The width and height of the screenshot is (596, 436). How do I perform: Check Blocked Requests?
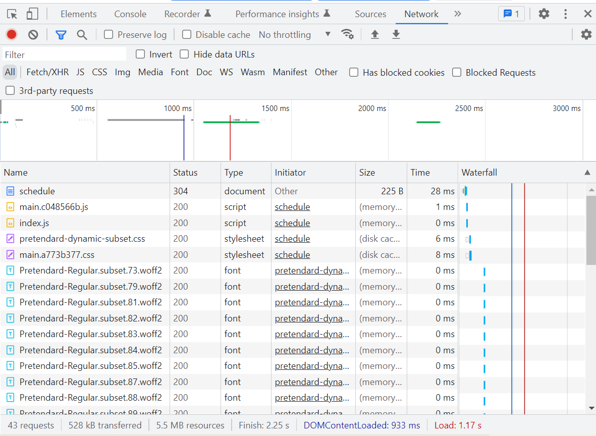tap(457, 72)
